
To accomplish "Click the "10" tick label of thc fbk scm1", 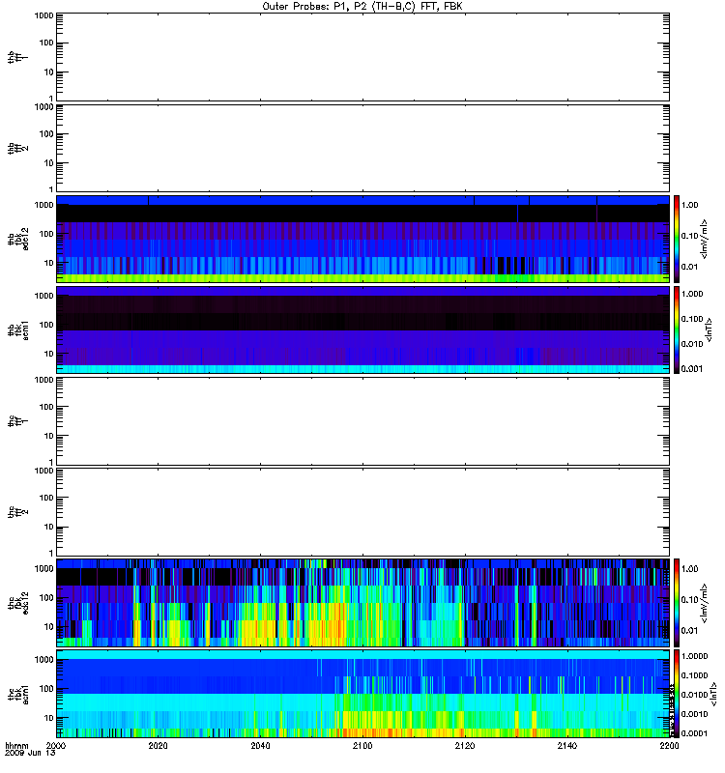I will coord(49,718).
